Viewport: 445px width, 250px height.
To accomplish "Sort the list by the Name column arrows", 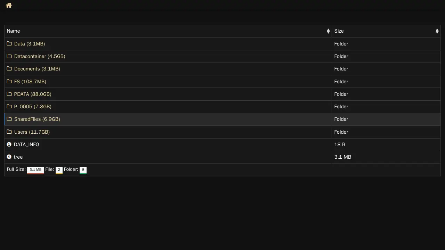I will (x=328, y=31).
